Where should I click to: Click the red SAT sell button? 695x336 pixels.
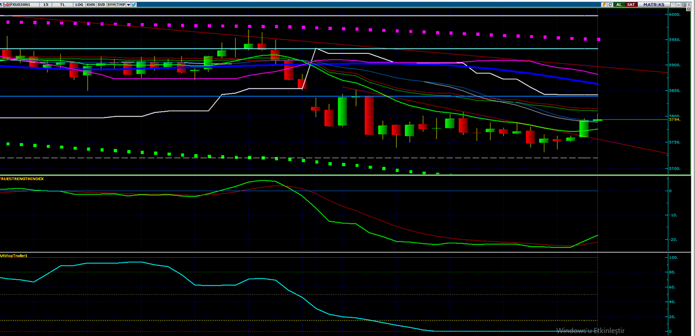pos(631,5)
